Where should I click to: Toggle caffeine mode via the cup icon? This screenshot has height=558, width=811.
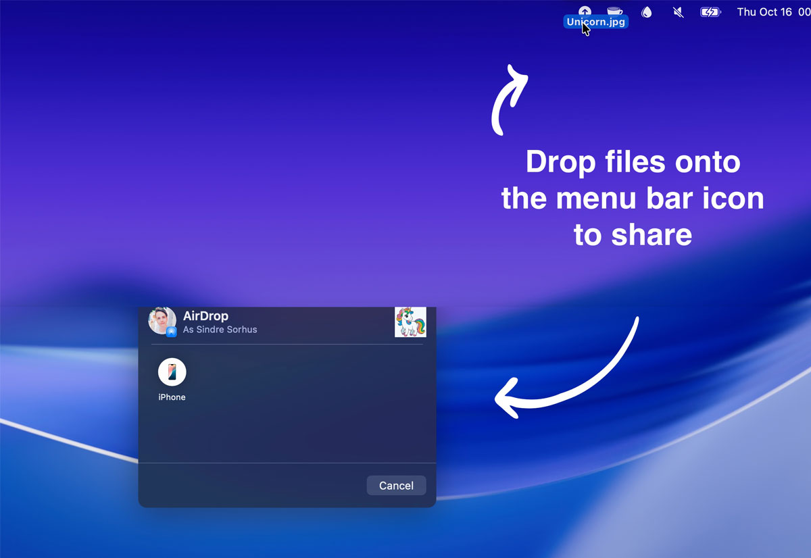pos(616,11)
